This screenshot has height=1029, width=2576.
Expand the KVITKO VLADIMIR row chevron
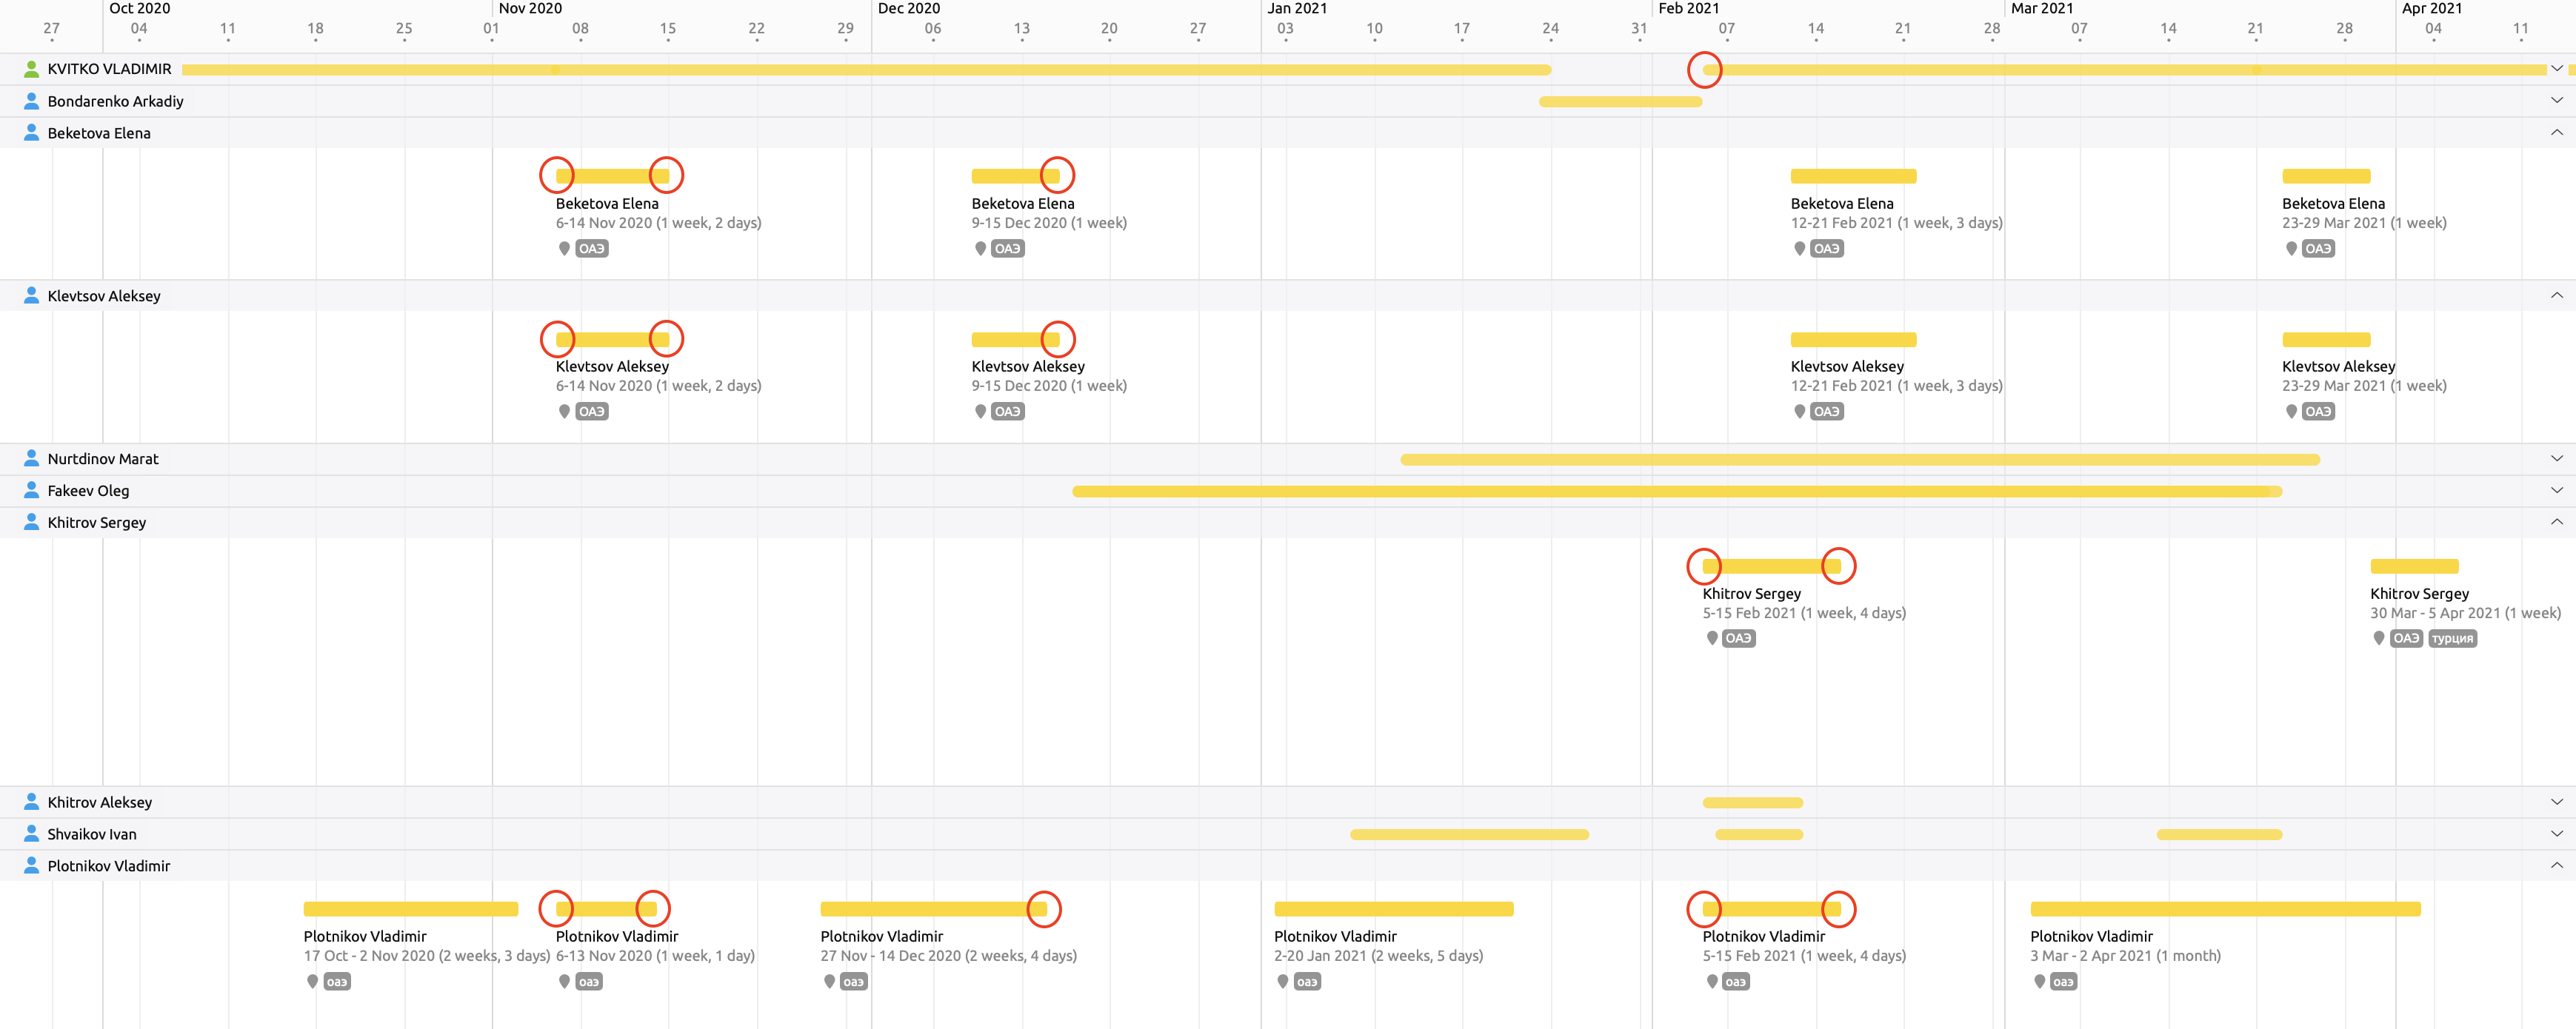tap(2556, 69)
